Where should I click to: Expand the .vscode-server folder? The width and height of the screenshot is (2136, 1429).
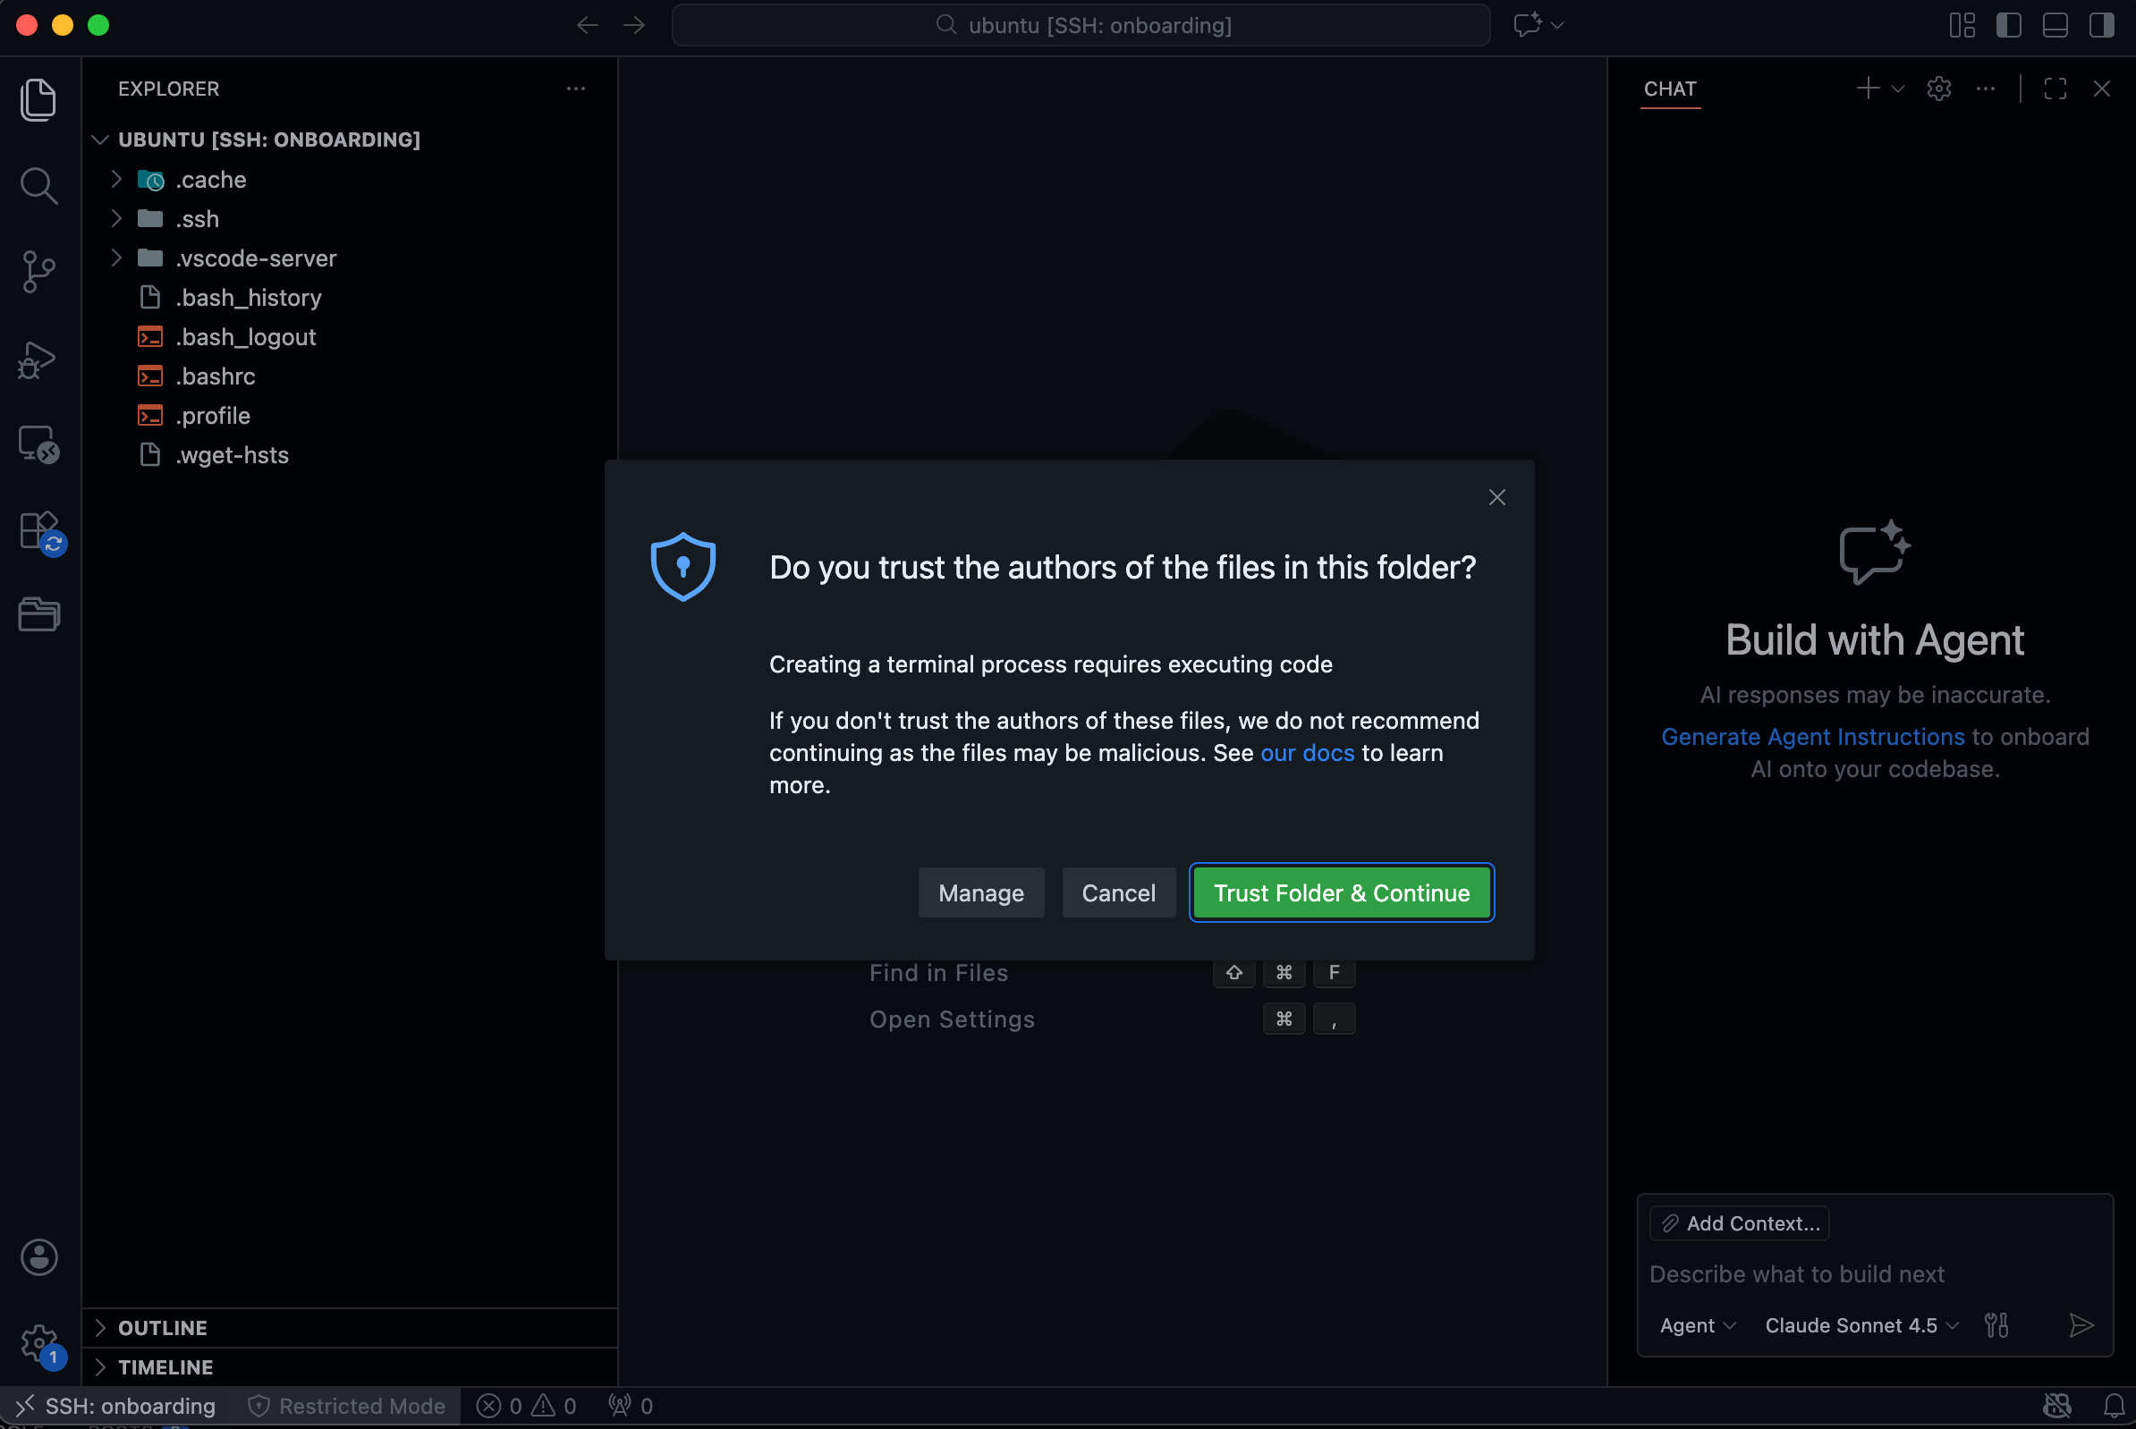255,258
